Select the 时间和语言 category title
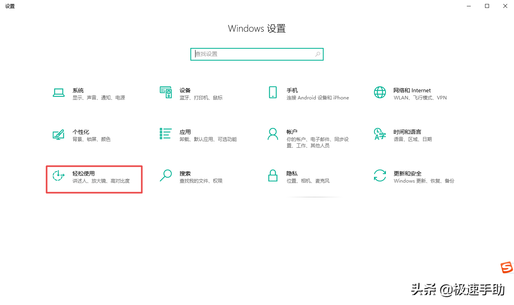 click(407, 132)
